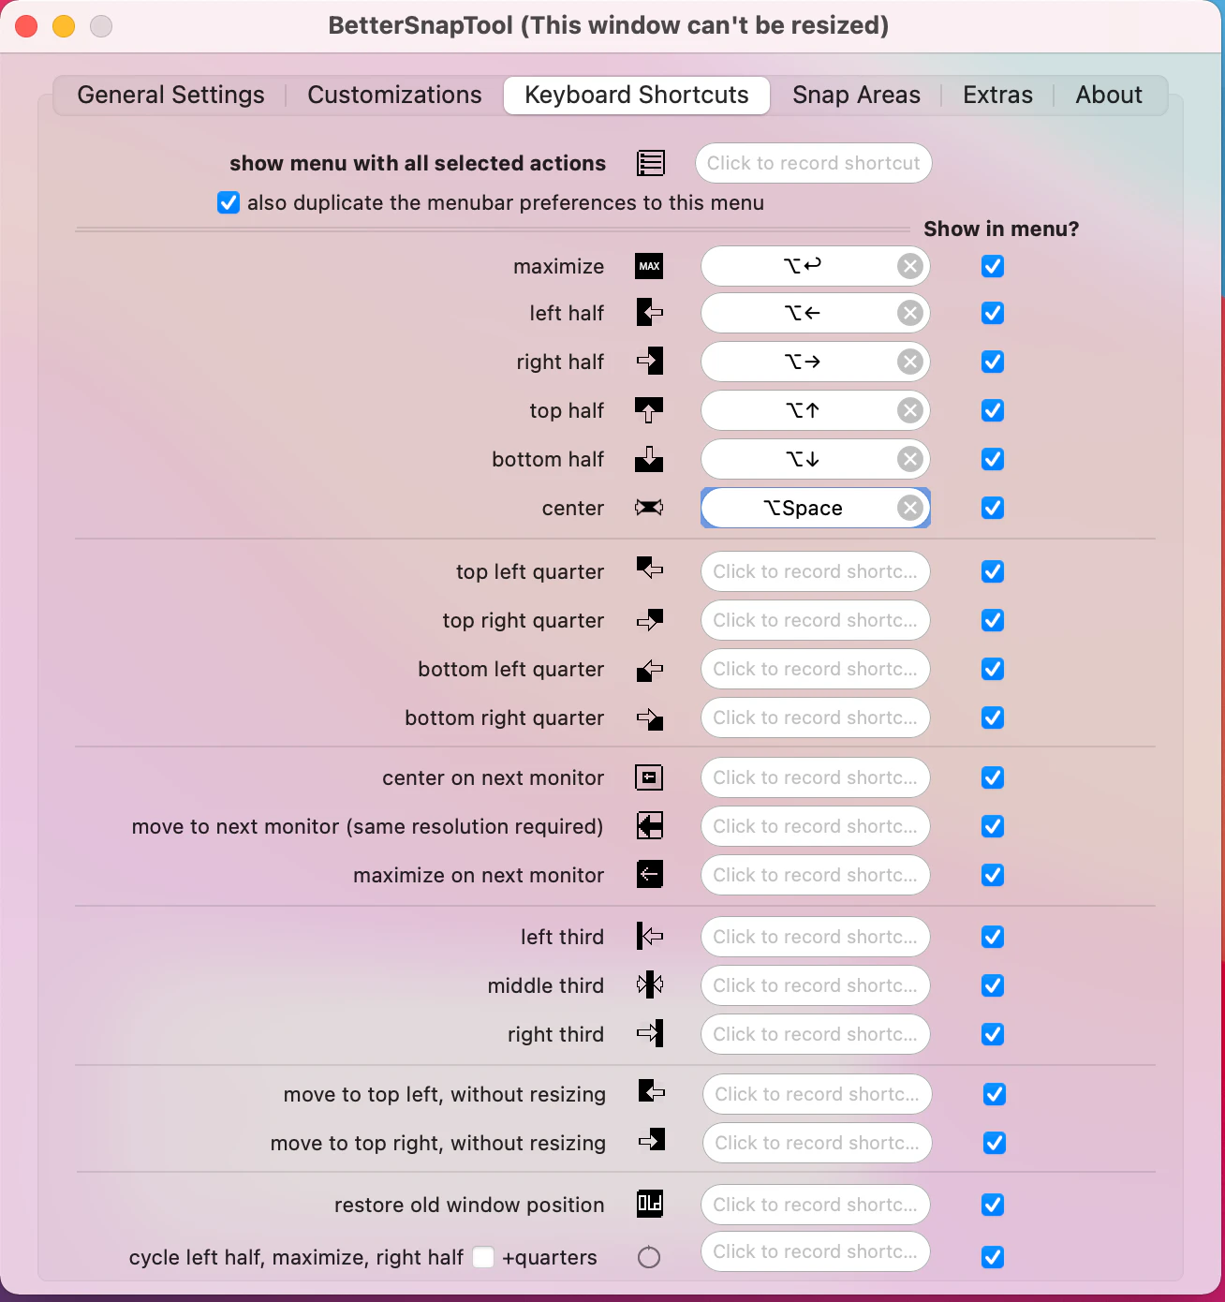Switch to the Snap Areas tab
Image resolution: width=1225 pixels, height=1302 pixels.
[856, 96]
